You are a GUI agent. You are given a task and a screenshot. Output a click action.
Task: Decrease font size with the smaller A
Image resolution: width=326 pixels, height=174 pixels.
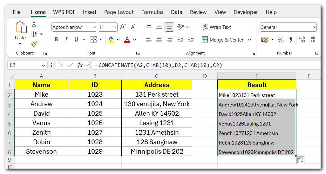coord(133,27)
